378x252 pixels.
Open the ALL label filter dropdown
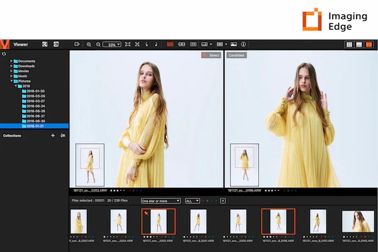pos(192,200)
